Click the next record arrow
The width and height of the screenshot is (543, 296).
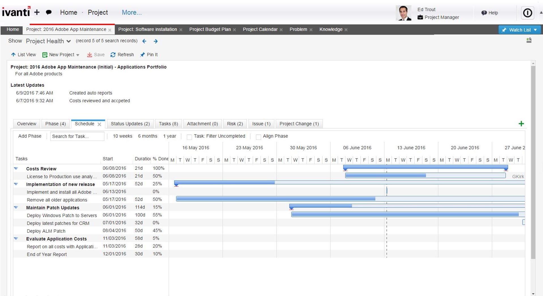[x=155, y=41]
